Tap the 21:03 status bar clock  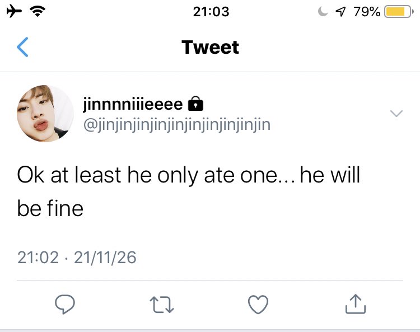coord(211,11)
